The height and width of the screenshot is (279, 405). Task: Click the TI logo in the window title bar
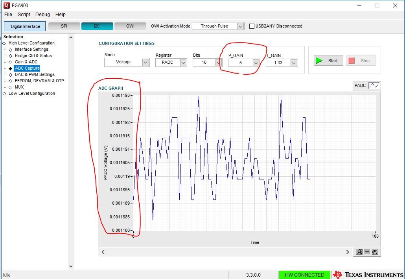coord(6,5)
